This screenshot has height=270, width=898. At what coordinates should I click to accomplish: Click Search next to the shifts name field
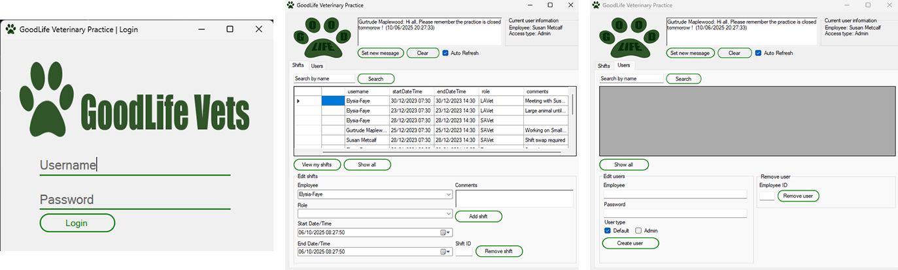point(376,79)
